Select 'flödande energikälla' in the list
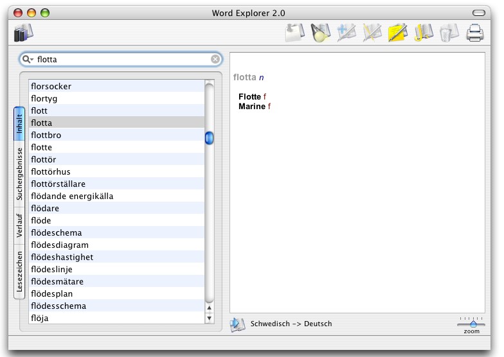Screen dimensions: 504x357 pyautogui.click(x=116, y=196)
